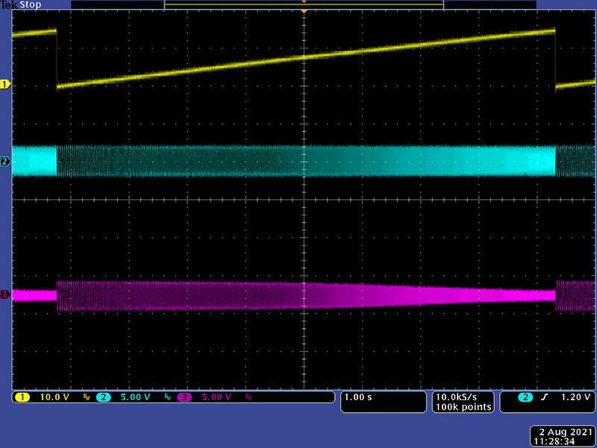Open the 10.0kS/s sample rate readout

462,396
